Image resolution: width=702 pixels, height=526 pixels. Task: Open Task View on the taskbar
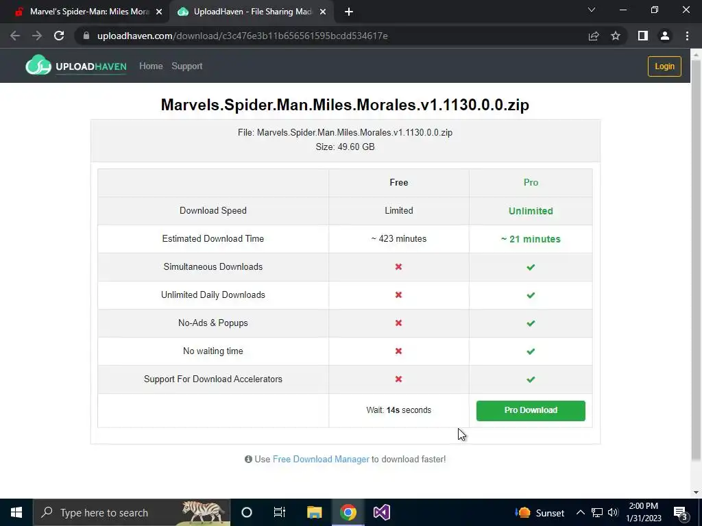pyautogui.click(x=280, y=512)
